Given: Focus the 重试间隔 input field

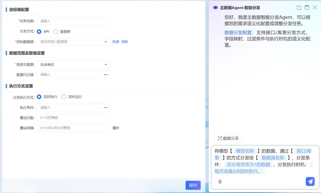Looking at the screenshot, I should point(73,128).
